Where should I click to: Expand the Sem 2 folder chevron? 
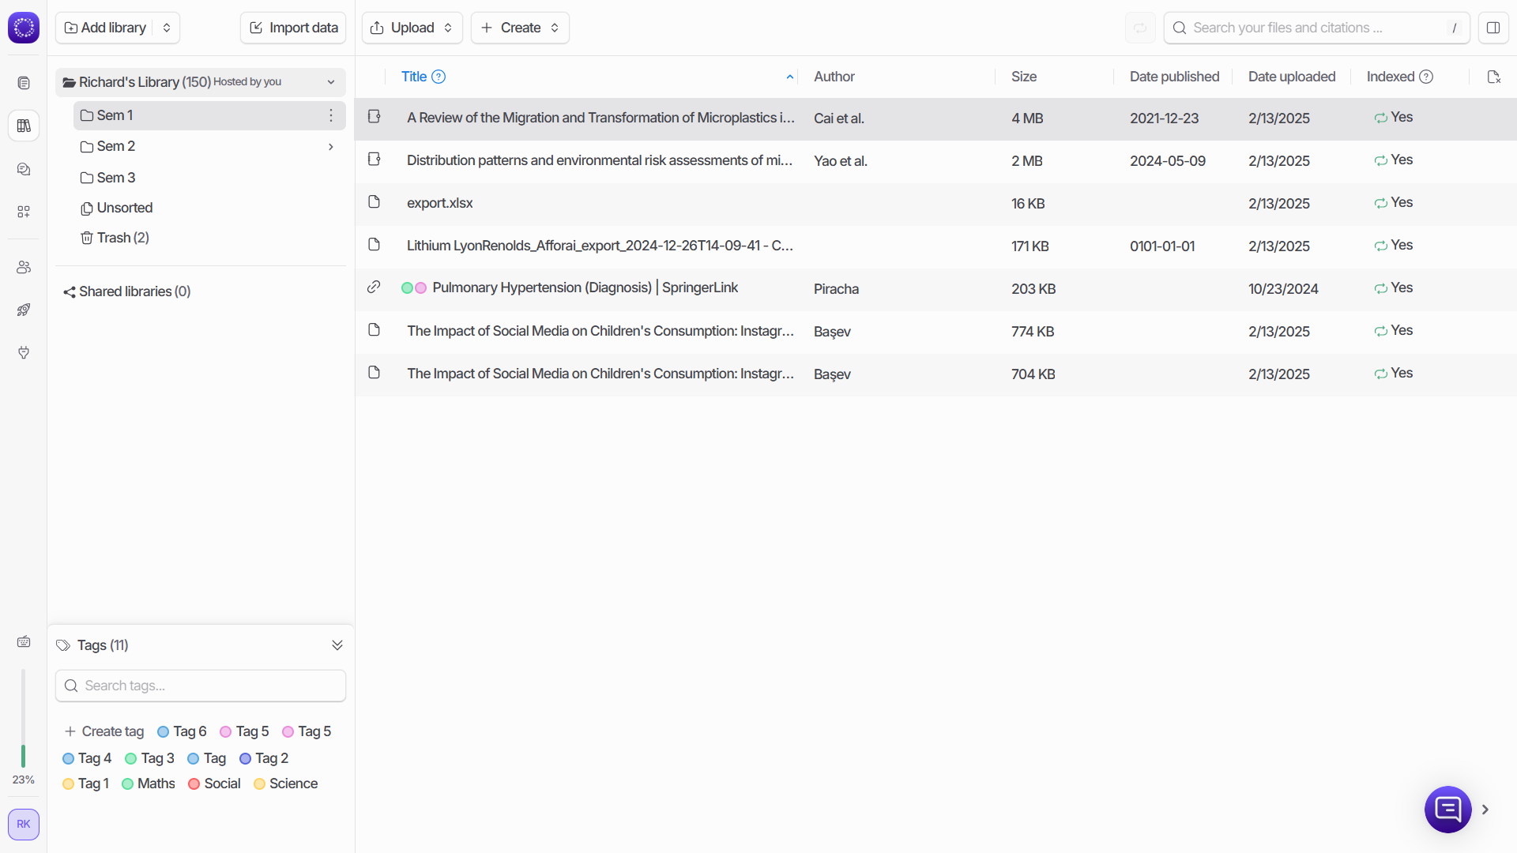coord(330,147)
